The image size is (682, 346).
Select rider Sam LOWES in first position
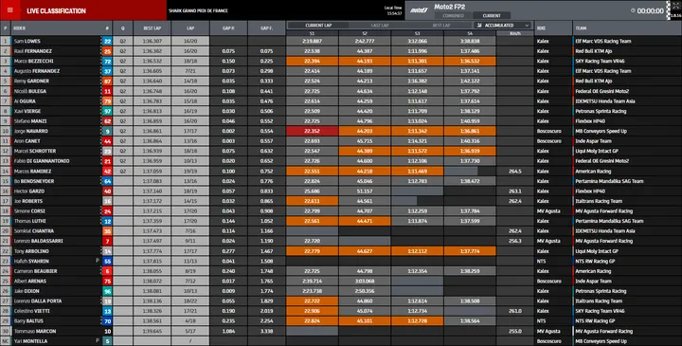(27, 42)
